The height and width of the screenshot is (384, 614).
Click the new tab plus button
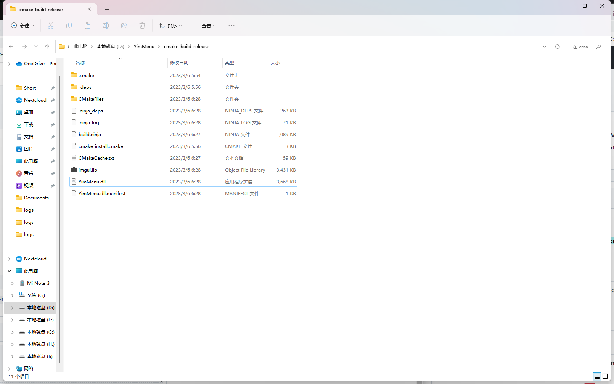107,9
